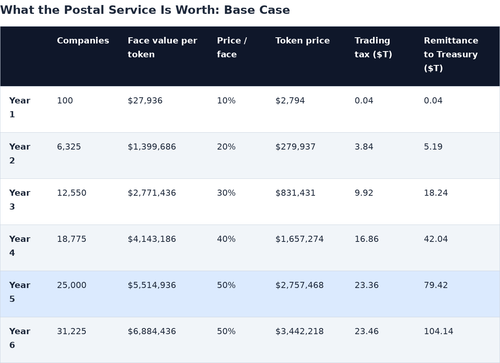Click the face value '$5,514,936'

click(x=152, y=286)
